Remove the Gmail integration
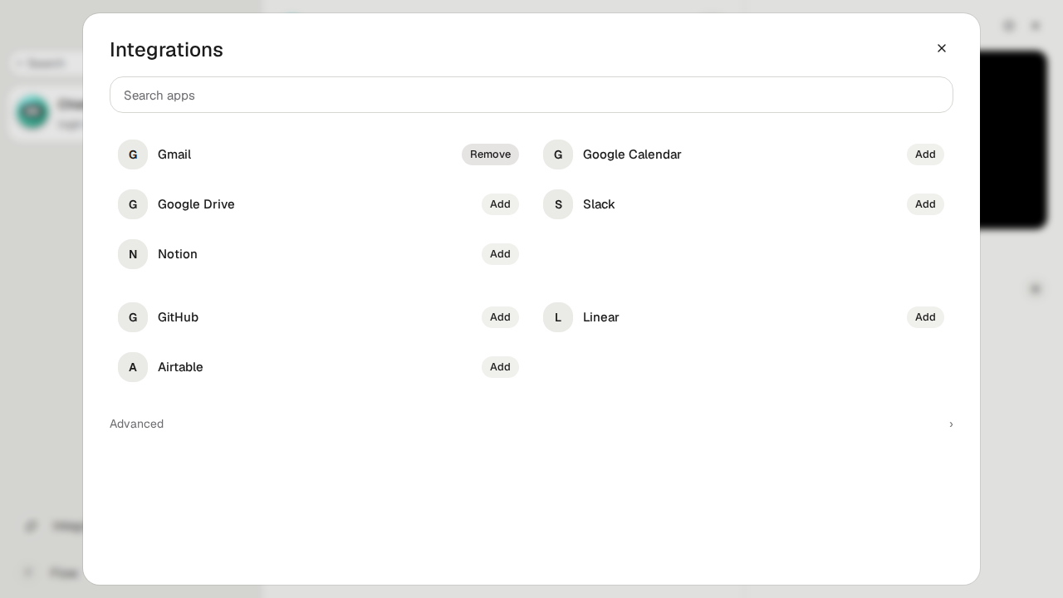 [x=490, y=154]
